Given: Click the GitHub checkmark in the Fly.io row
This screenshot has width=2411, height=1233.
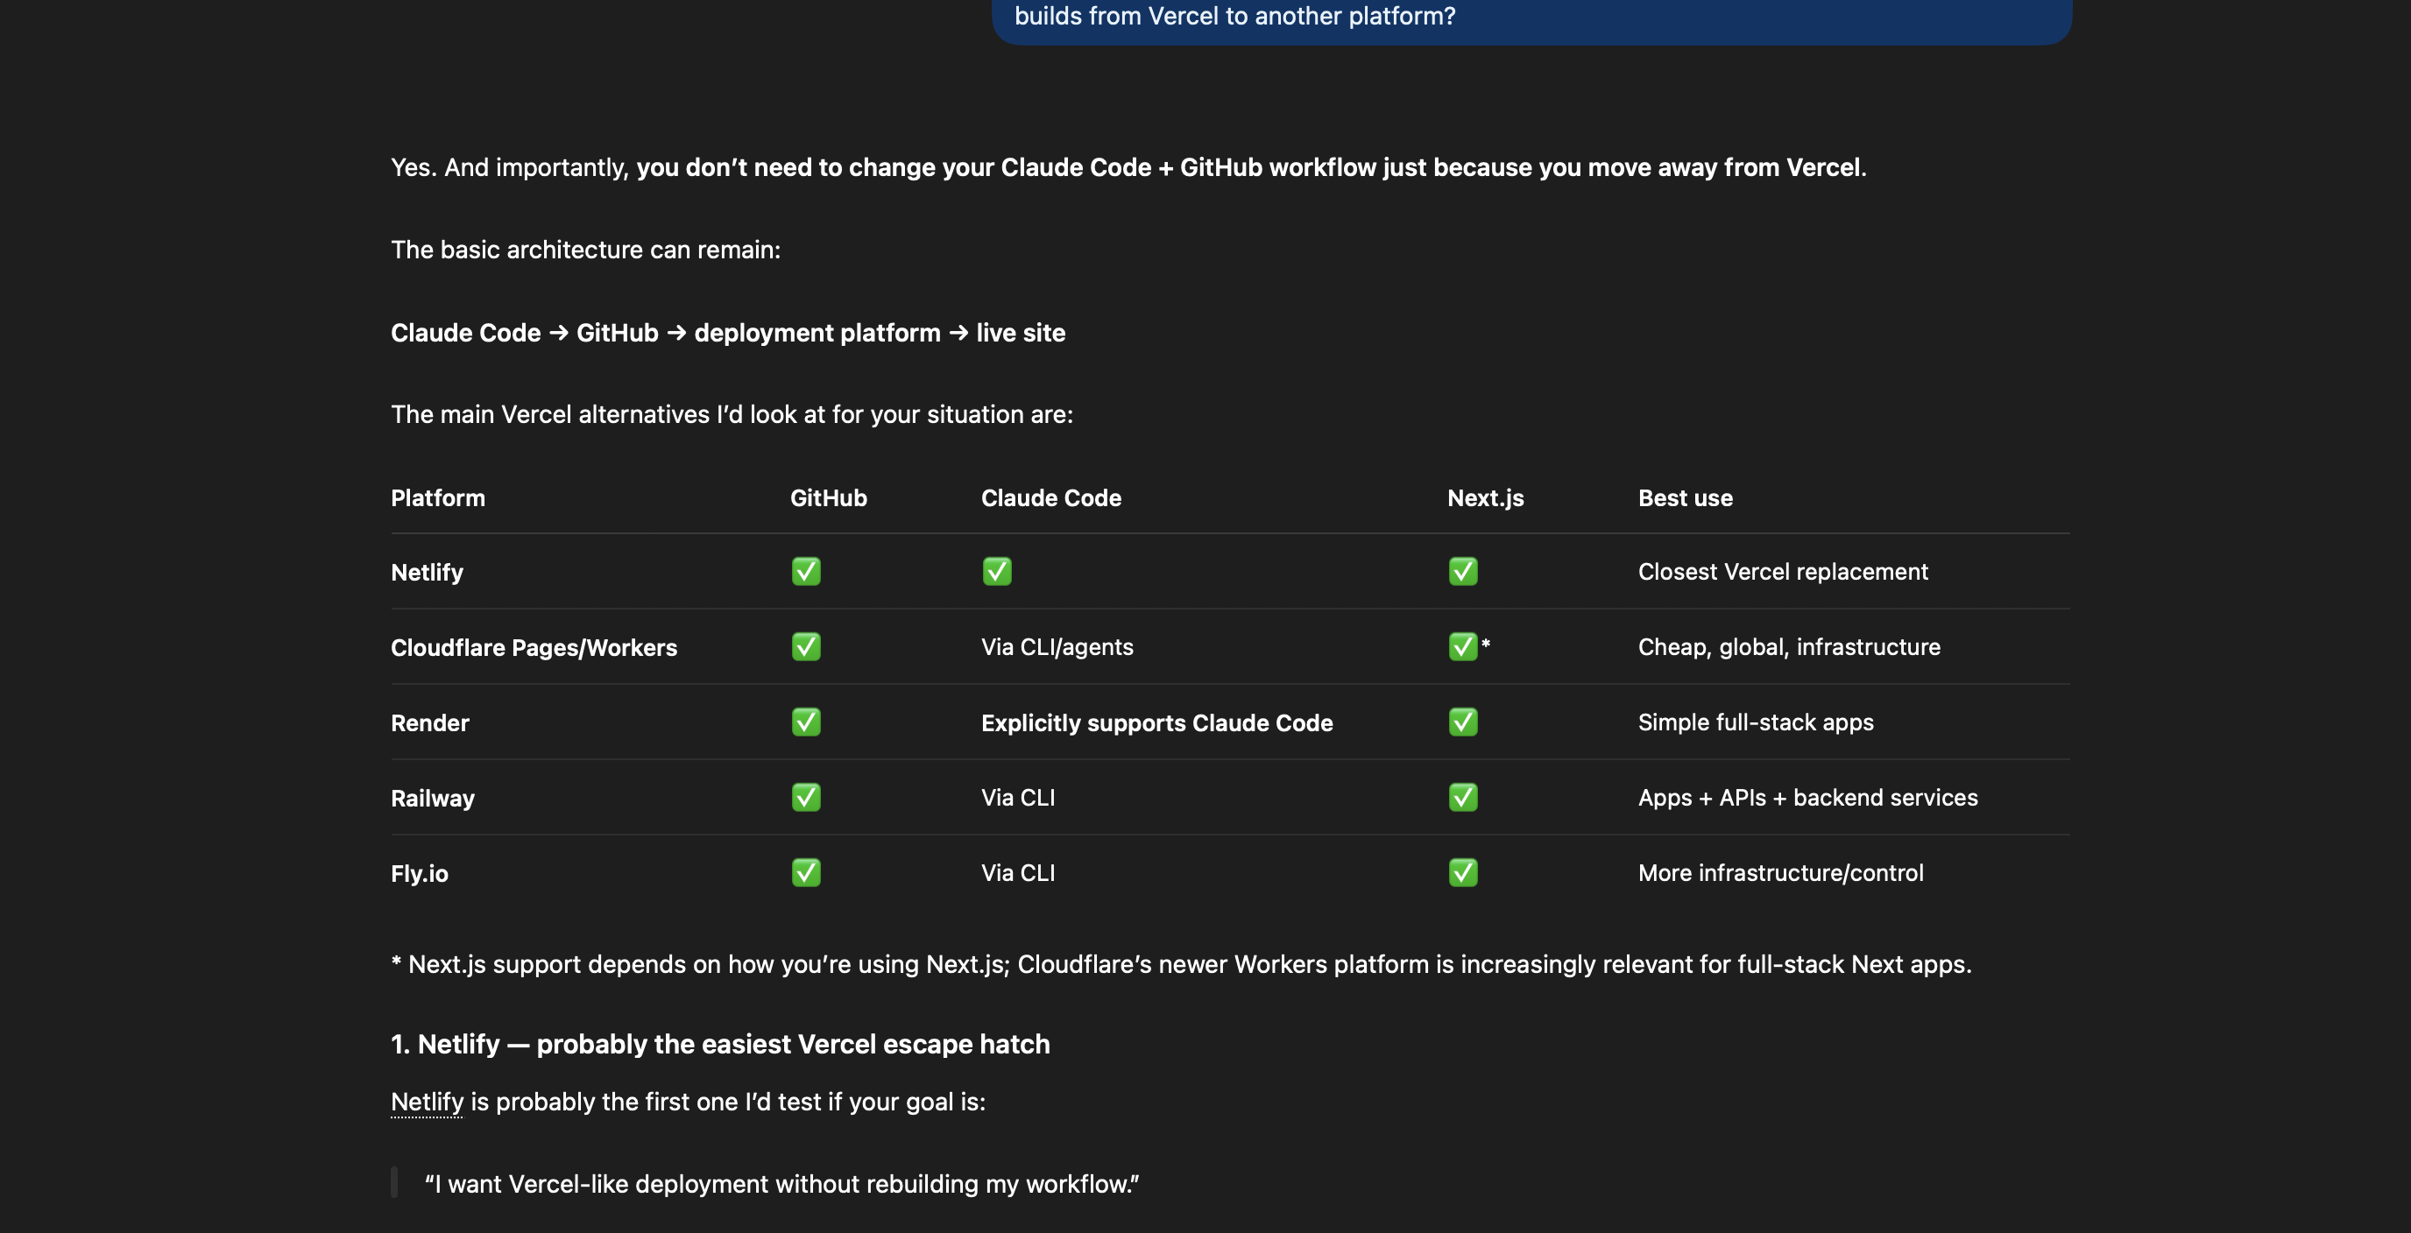Looking at the screenshot, I should pyautogui.click(x=806, y=873).
